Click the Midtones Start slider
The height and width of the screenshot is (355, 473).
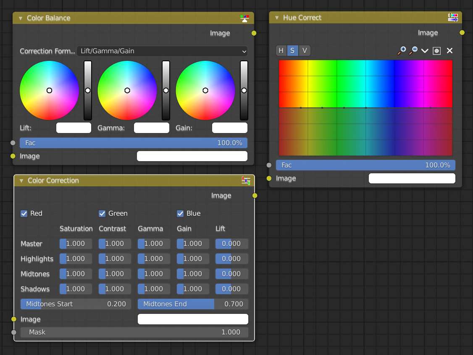coord(76,304)
